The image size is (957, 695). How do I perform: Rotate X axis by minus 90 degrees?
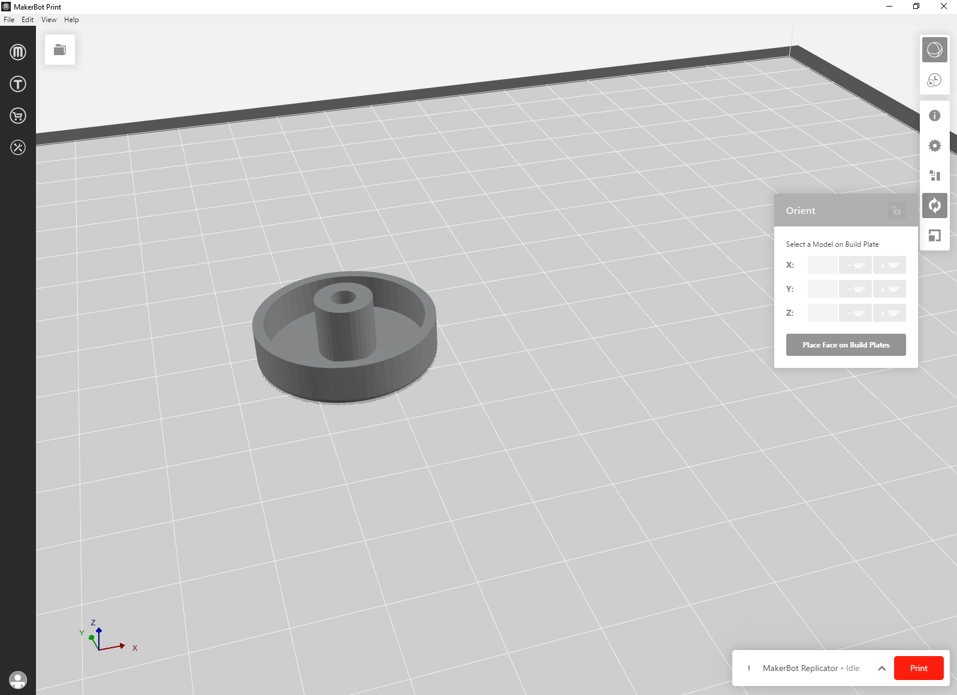(x=856, y=265)
